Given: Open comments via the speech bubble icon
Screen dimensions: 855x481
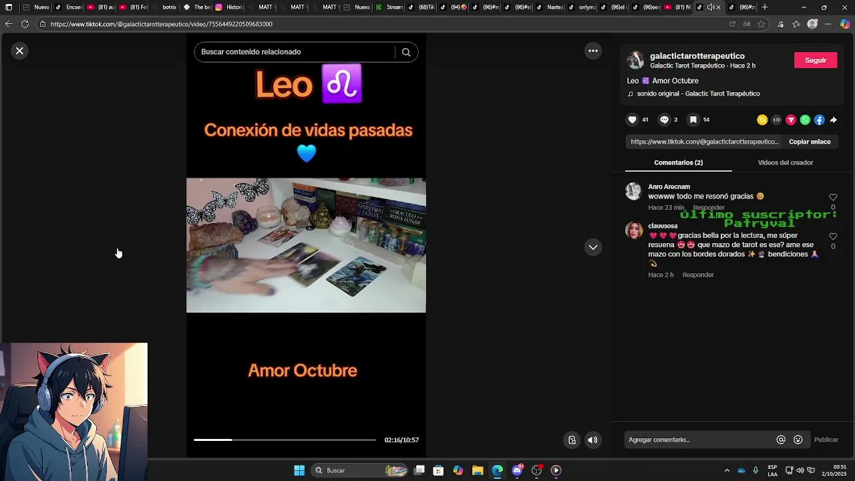Looking at the screenshot, I should pos(664,120).
